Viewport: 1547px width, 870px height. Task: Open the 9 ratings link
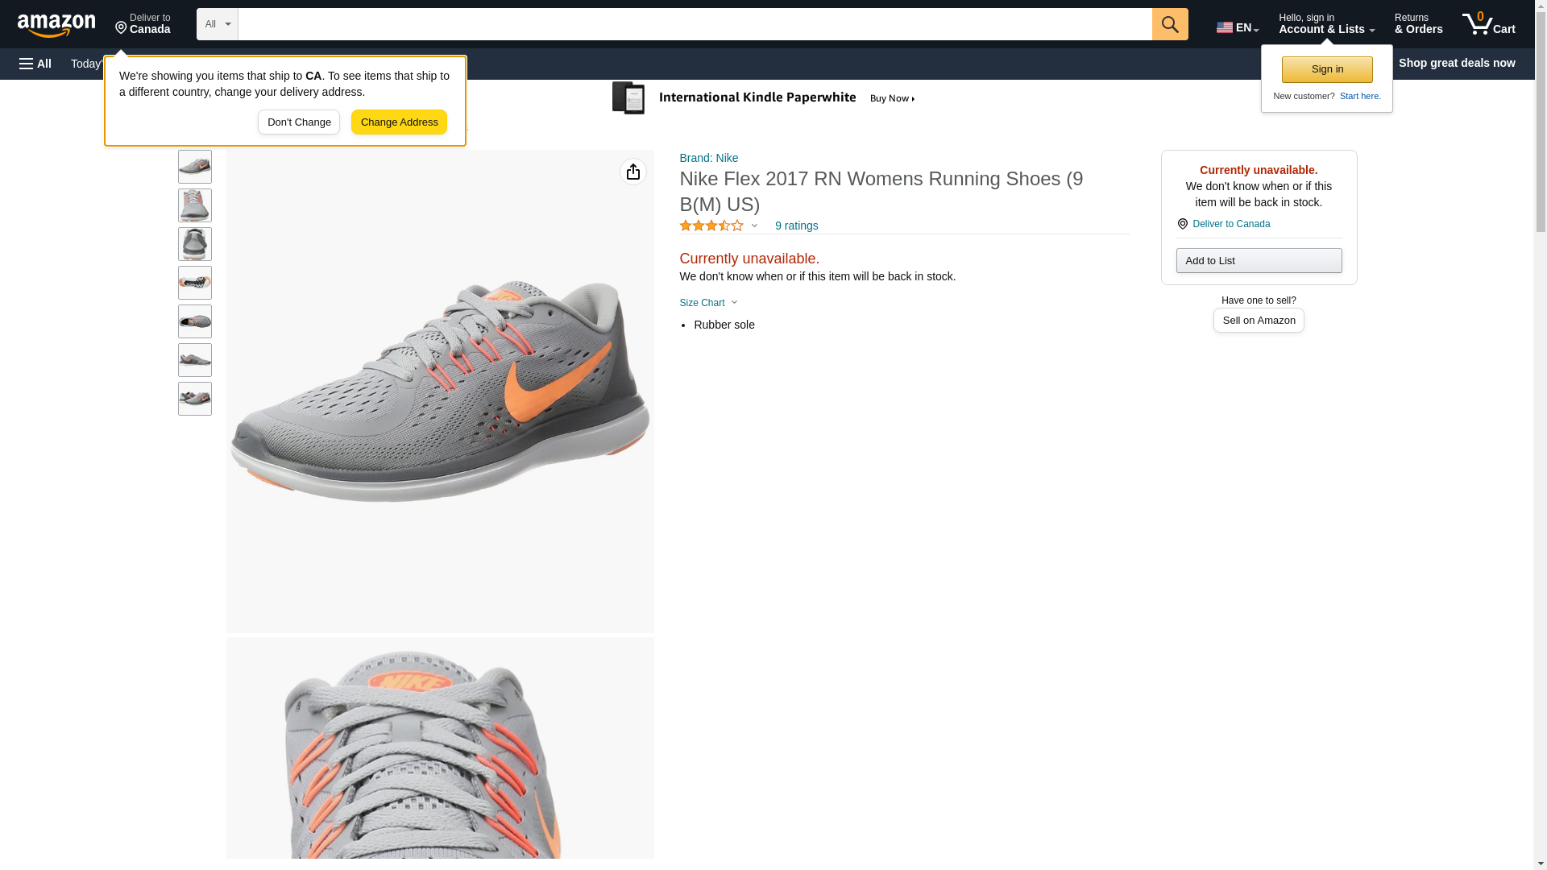pyautogui.click(x=795, y=226)
